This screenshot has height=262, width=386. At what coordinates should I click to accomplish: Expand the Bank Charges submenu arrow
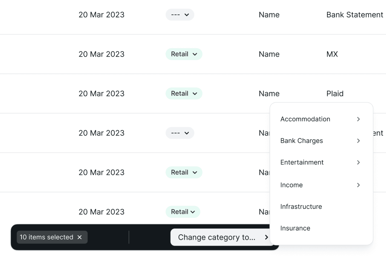pyautogui.click(x=358, y=141)
